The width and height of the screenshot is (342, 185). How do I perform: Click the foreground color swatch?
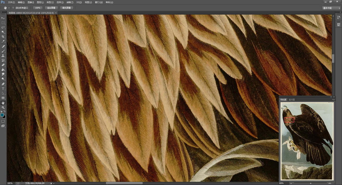(2, 115)
